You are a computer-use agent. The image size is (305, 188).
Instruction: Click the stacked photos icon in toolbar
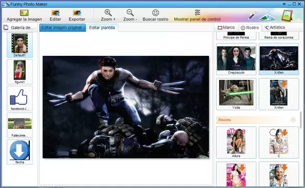click(267, 17)
